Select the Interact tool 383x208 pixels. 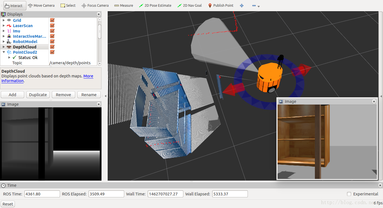[x=13, y=6]
